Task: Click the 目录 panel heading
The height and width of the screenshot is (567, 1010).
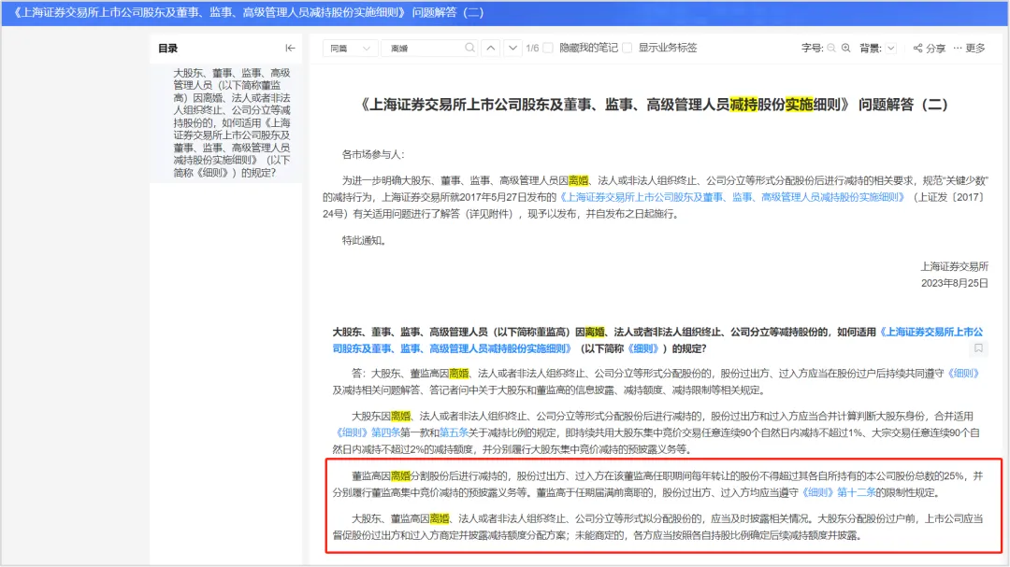Action: point(168,49)
